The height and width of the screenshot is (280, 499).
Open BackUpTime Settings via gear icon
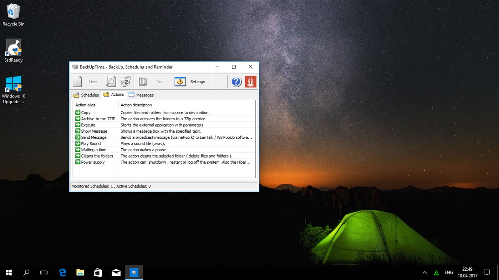click(180, 81)
